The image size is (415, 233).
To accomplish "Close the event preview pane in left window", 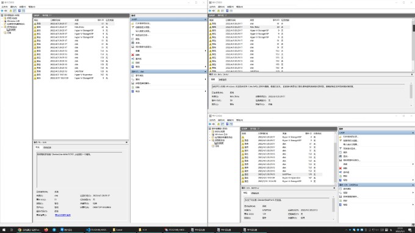I will point(126,142).
